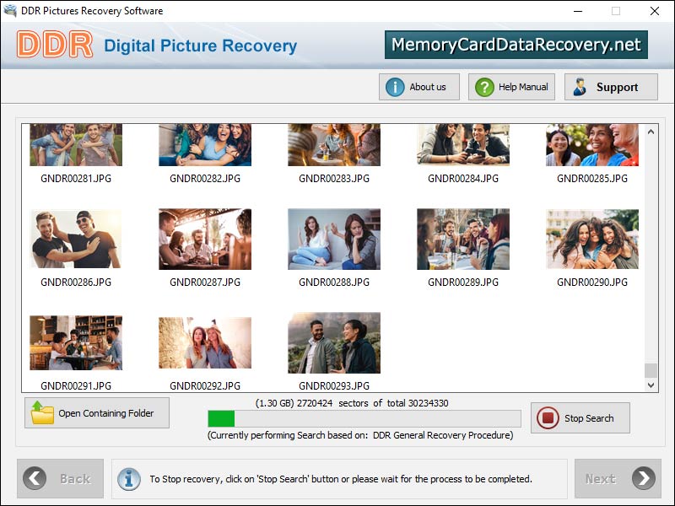Screen dimensions: 675x506
Task: Click scrollbar down arrow in thumbnail list
Action: pyautogui.click(x=651, y=385)
